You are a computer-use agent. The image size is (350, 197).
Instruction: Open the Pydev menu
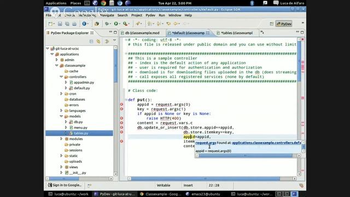(x=150, y=15)
